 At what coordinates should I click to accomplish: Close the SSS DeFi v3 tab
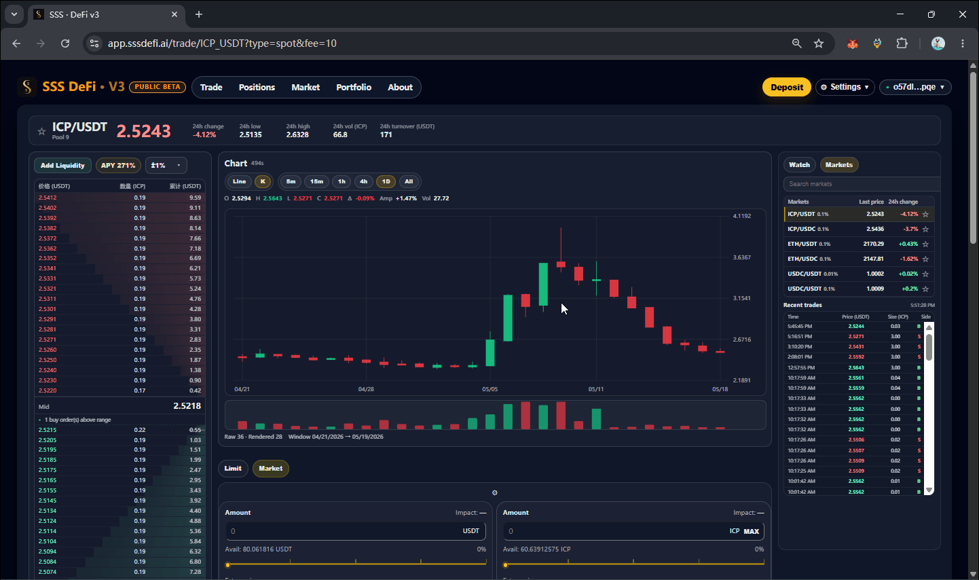pos(174,14)
